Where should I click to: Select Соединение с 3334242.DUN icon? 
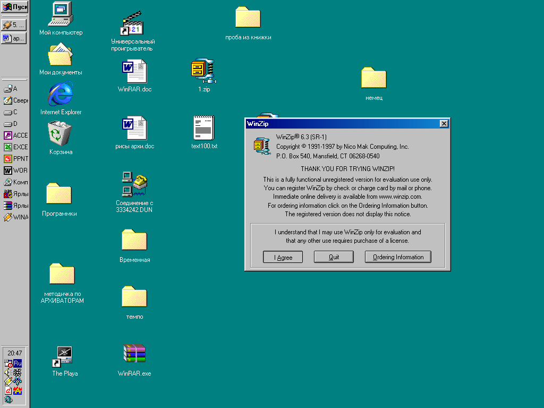click(134, 192)
